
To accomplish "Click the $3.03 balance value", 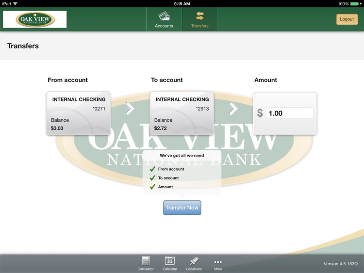I will click(57, 128).
